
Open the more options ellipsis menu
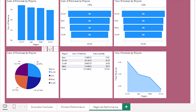(x=56, y=49)
